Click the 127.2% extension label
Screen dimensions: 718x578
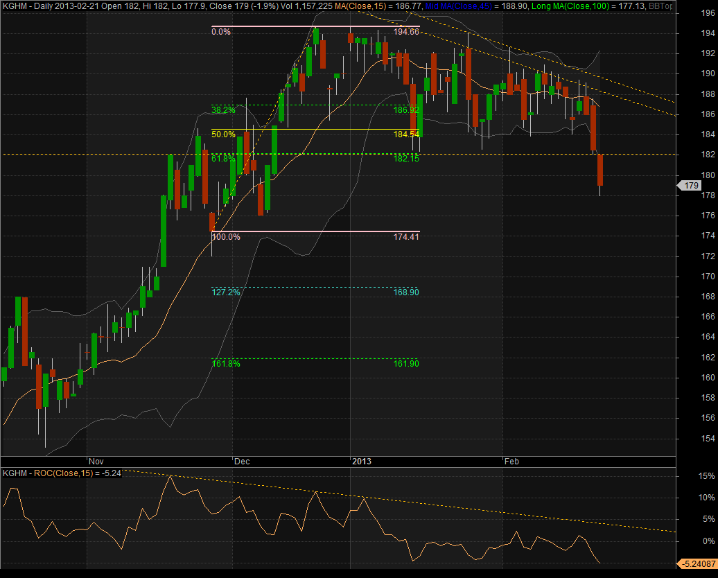[226, 292]
